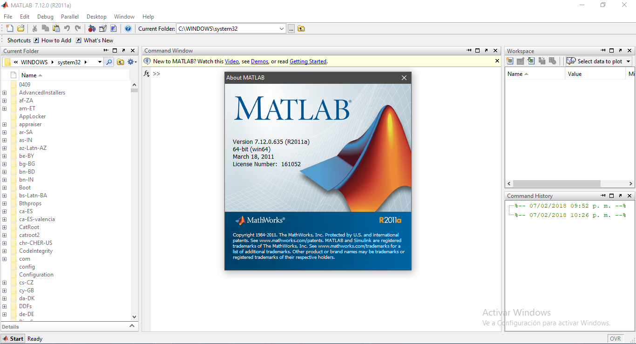Launch GUIDE from the toolbar

pos(103,28)
